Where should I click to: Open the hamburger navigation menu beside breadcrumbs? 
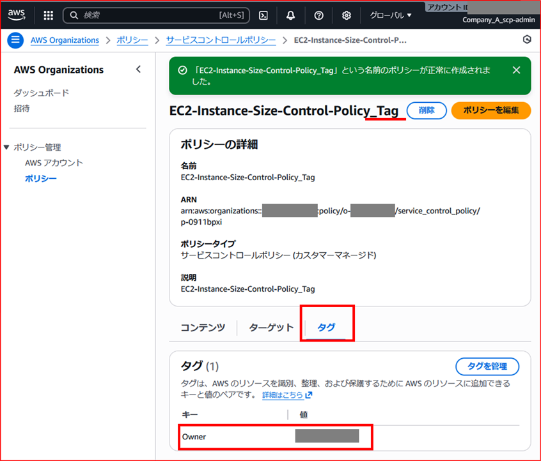(x=15, y=40)
